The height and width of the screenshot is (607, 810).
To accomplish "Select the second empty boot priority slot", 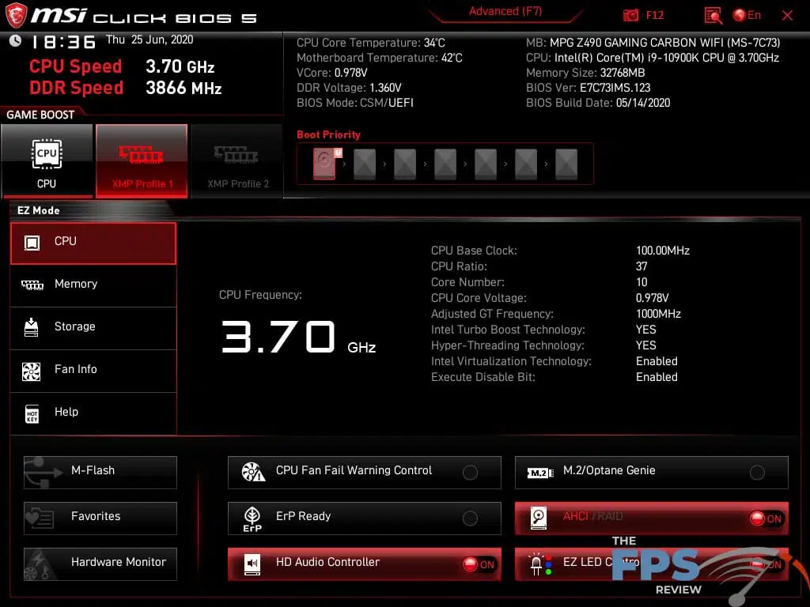I will [x=405, y=164].
